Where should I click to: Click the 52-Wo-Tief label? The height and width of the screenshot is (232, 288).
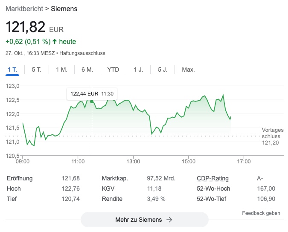point(211,199)
